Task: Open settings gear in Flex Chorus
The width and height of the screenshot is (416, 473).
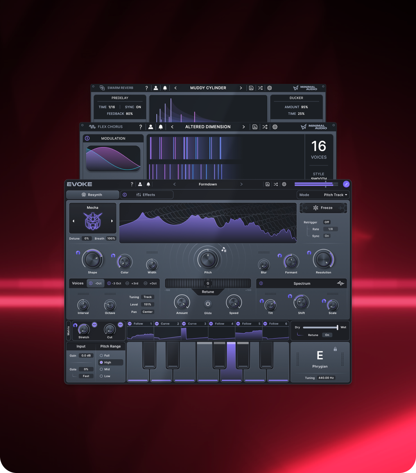Action: pos(275,127)
